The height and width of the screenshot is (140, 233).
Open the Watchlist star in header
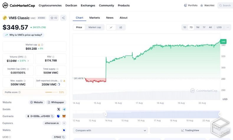[x=201, y=6]
